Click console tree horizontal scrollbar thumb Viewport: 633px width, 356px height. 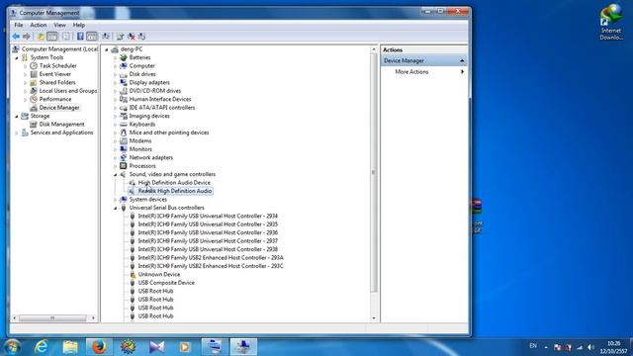52,318
